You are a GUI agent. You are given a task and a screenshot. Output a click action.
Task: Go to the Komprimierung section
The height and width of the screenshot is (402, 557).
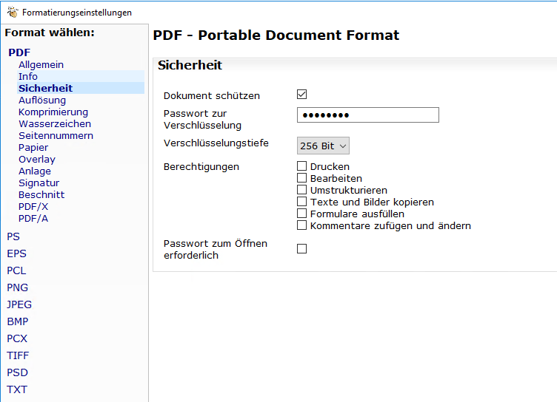53,112
